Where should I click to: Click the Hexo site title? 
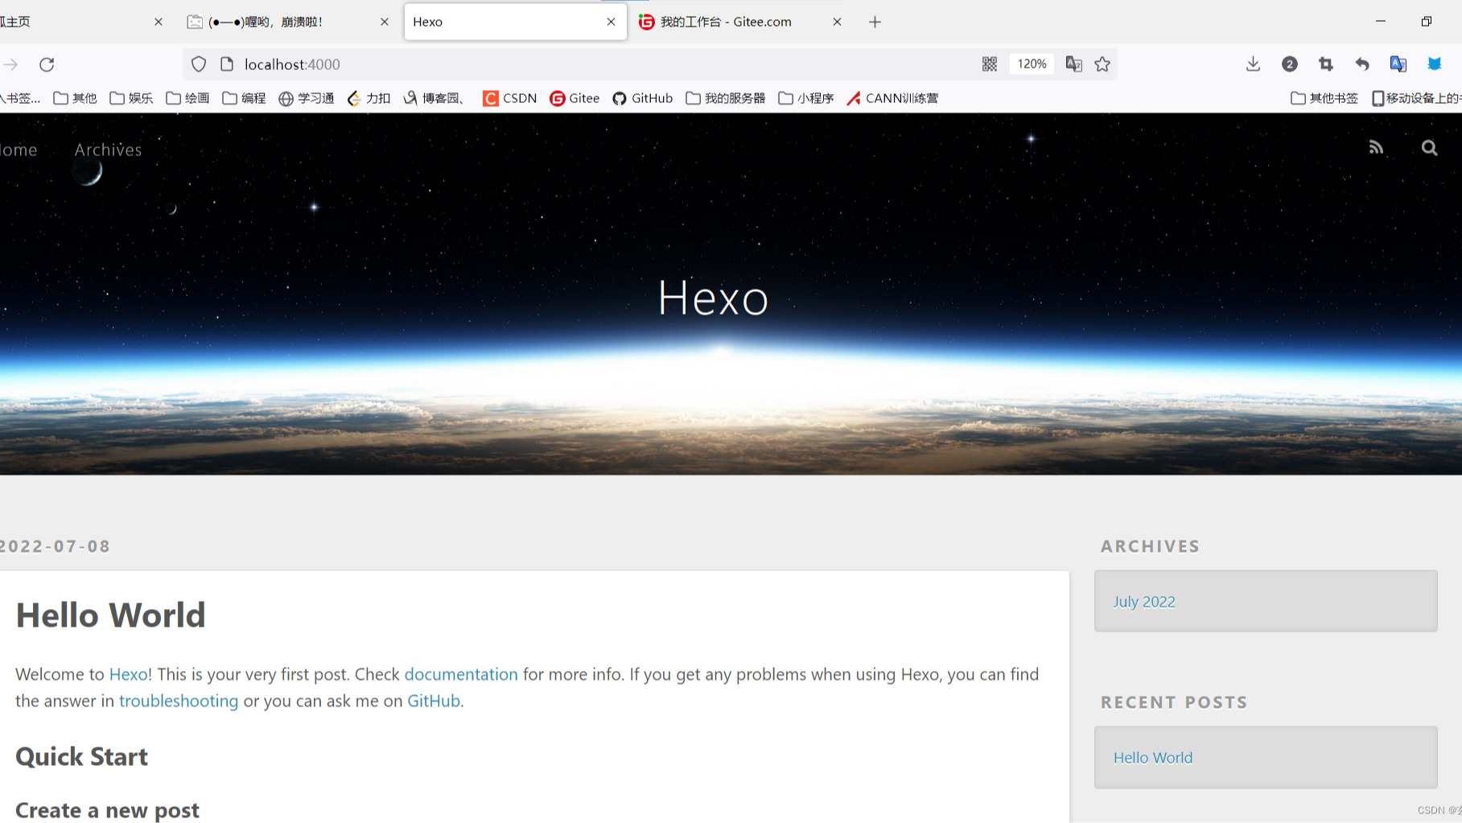pos(713,298)
